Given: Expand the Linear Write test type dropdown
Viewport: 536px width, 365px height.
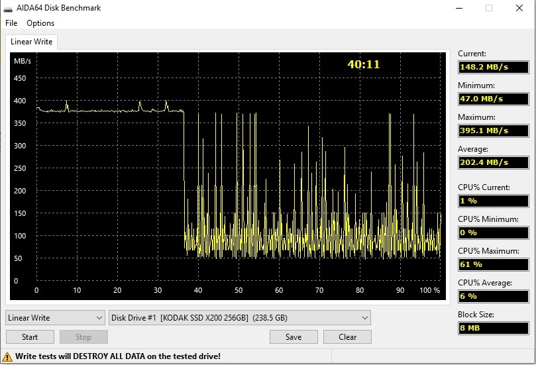Looking at the screenshot, I should click(x=55, y=318).
